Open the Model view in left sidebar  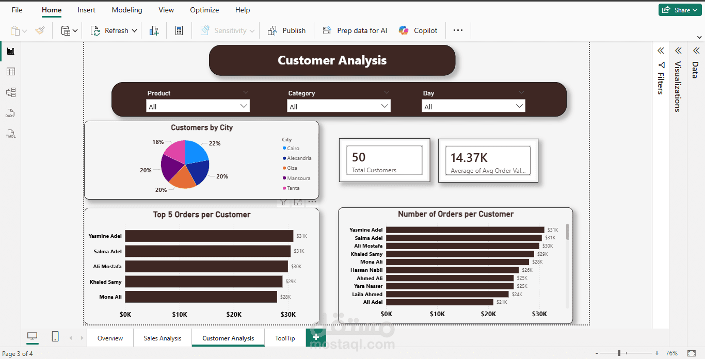point(10,92)
